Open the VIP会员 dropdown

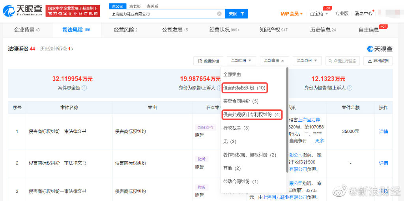pyautogui.click(x=292, y=14)
